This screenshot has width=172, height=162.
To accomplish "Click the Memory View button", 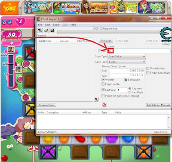I will click(x=46, y=105).
